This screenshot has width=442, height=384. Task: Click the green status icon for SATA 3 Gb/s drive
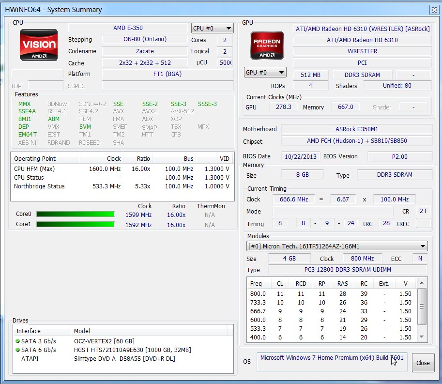tap(18, 341)
